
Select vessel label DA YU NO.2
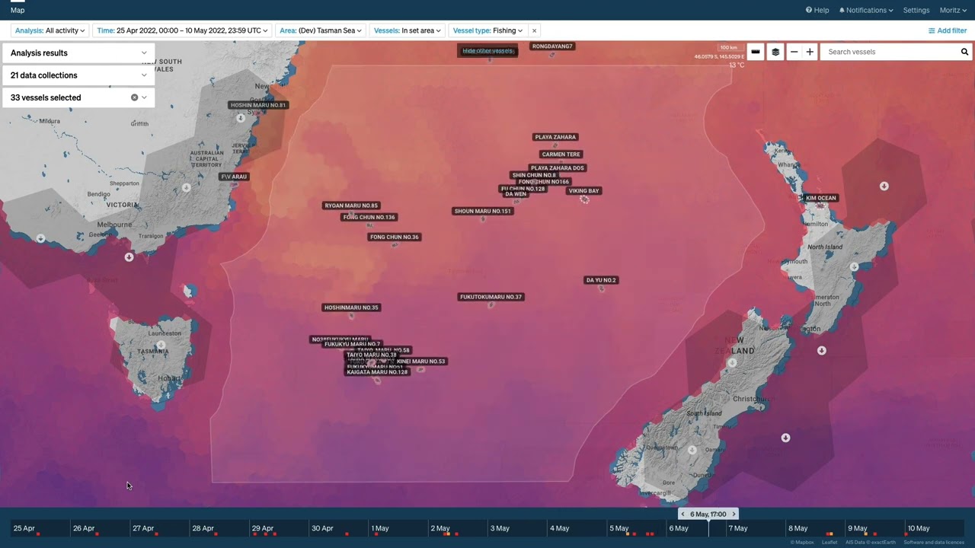[601, 280]
